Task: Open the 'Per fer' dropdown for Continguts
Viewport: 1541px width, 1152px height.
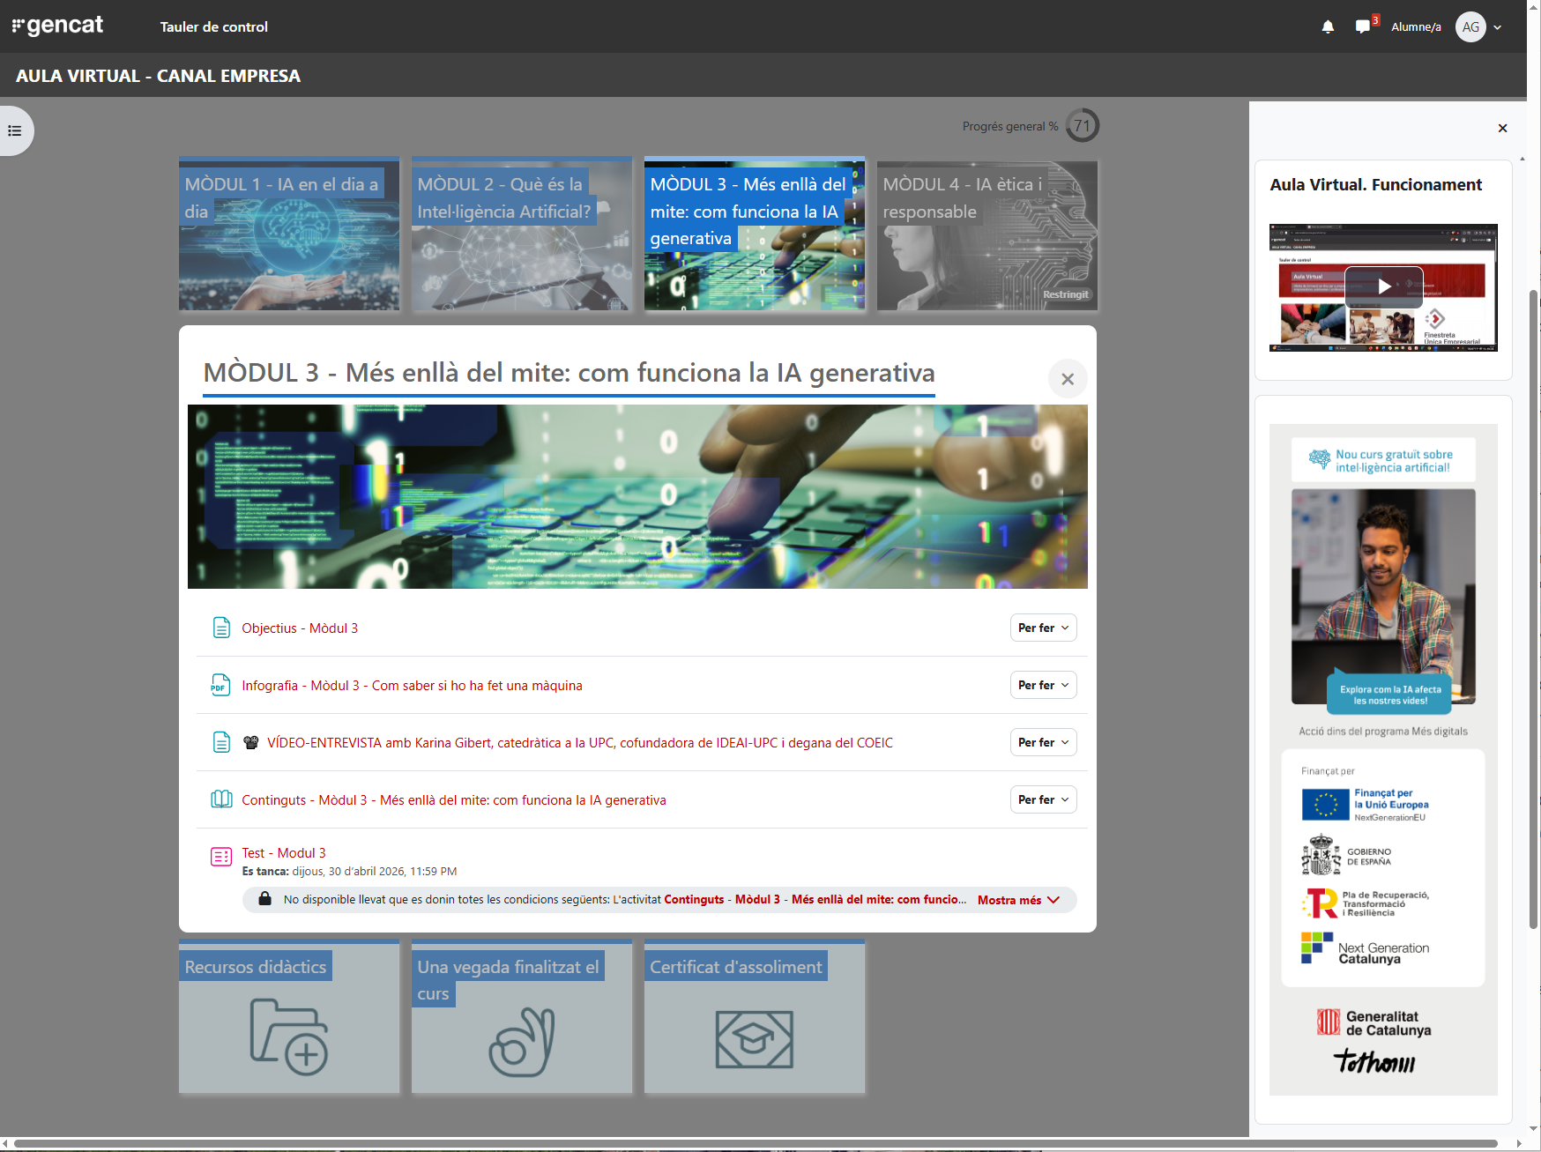Action: coord(1043,799)
